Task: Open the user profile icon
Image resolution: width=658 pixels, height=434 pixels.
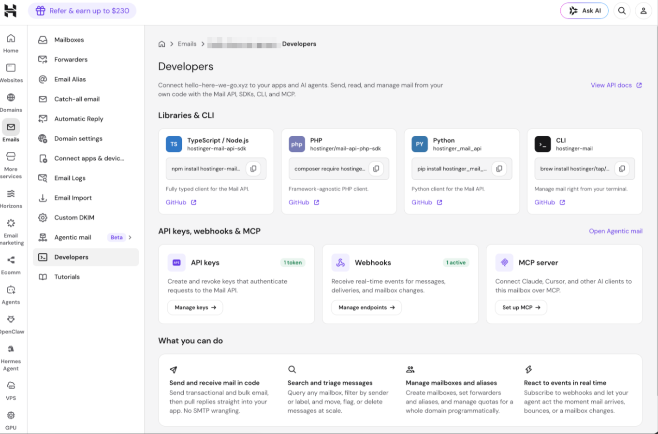Action: pyautogui.click(x=643, y=11)
